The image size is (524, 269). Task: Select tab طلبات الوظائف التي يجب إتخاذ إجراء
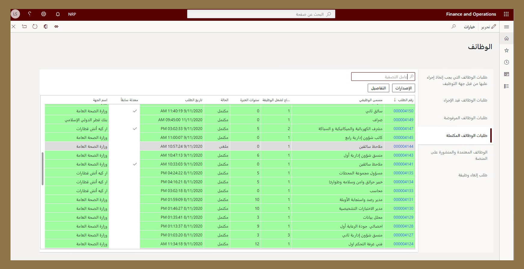pyautogui.click(x=457, y=80)
